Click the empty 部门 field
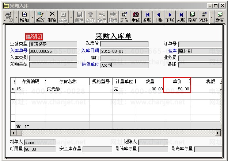The height and width of the screenshot is (161, 228). (x=125, y=58)
